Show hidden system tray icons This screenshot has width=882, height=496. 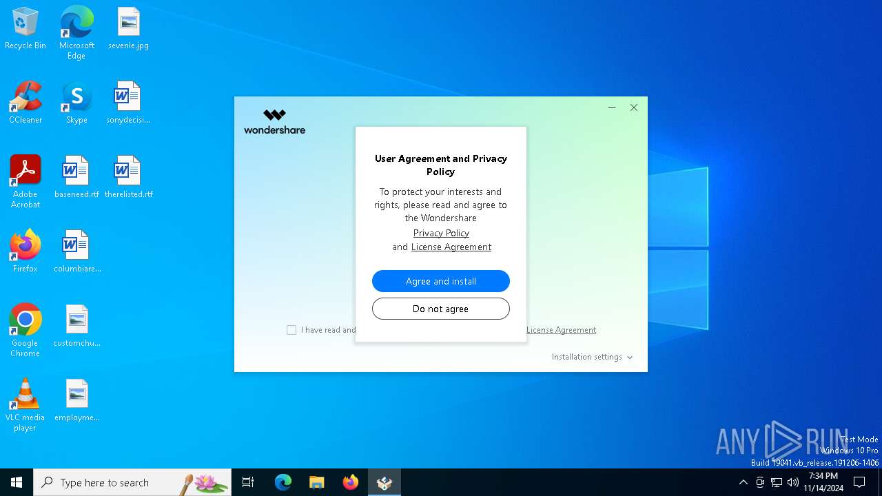743,482
